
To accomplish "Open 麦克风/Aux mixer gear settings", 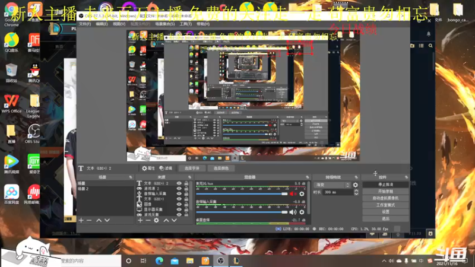I will (x=302, y=194).
